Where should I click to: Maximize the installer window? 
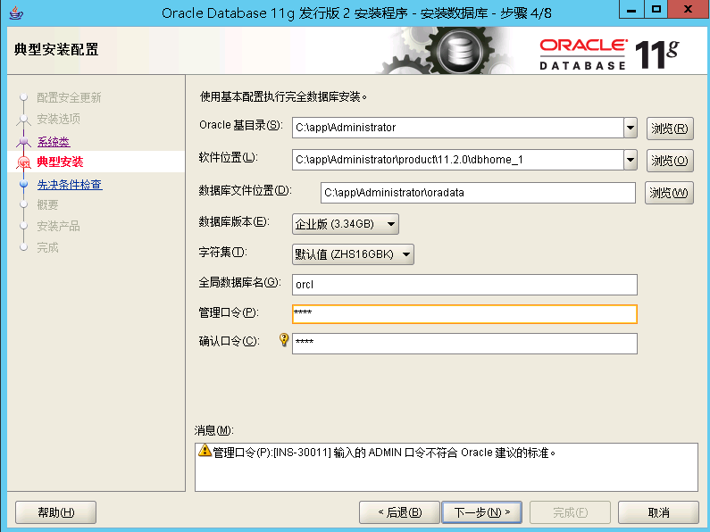[x=656, y=10]
